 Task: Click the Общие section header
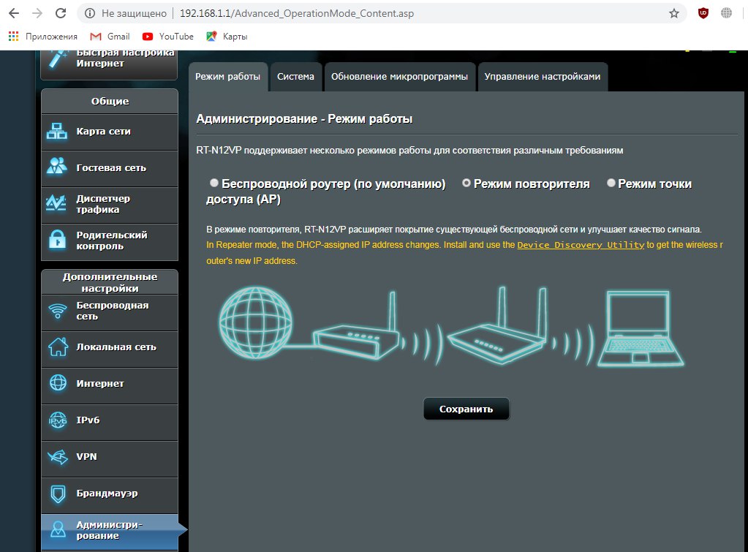[x=110, y=101]
